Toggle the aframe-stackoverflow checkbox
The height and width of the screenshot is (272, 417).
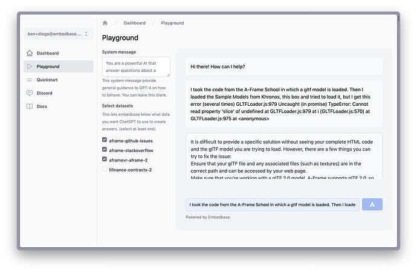pyautogui.click(x=105, y=150)
